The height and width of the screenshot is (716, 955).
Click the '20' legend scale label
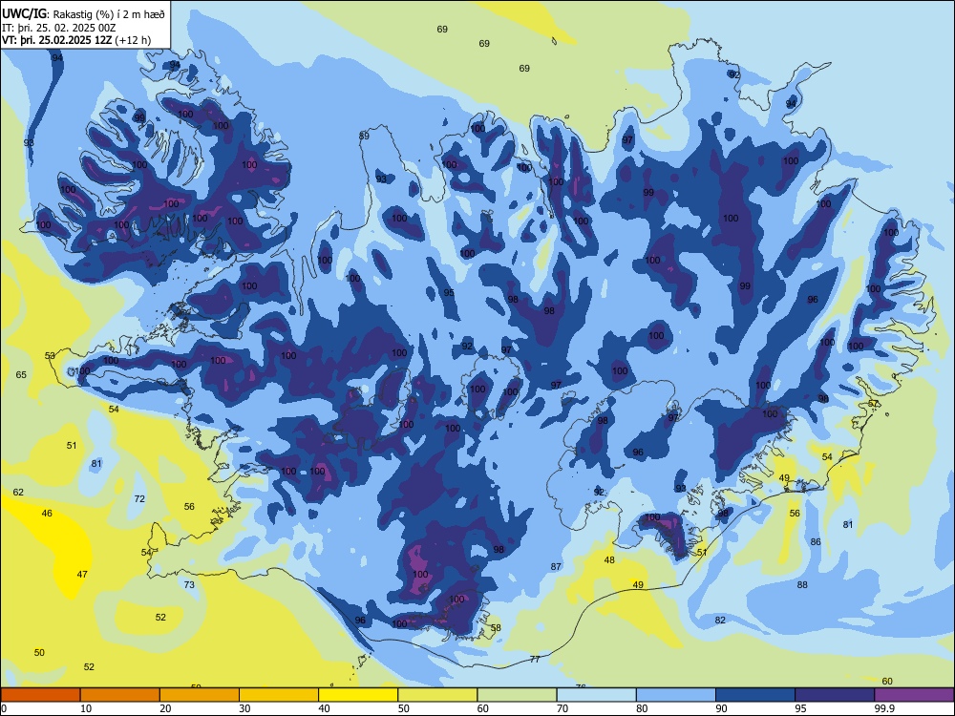coord(165,708)
